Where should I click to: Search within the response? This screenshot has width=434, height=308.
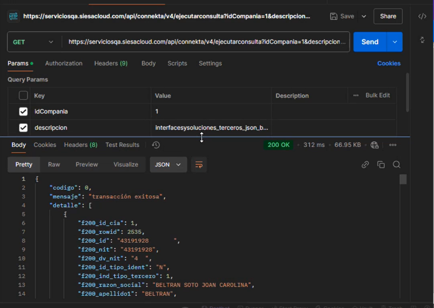(x=396, y=165)
